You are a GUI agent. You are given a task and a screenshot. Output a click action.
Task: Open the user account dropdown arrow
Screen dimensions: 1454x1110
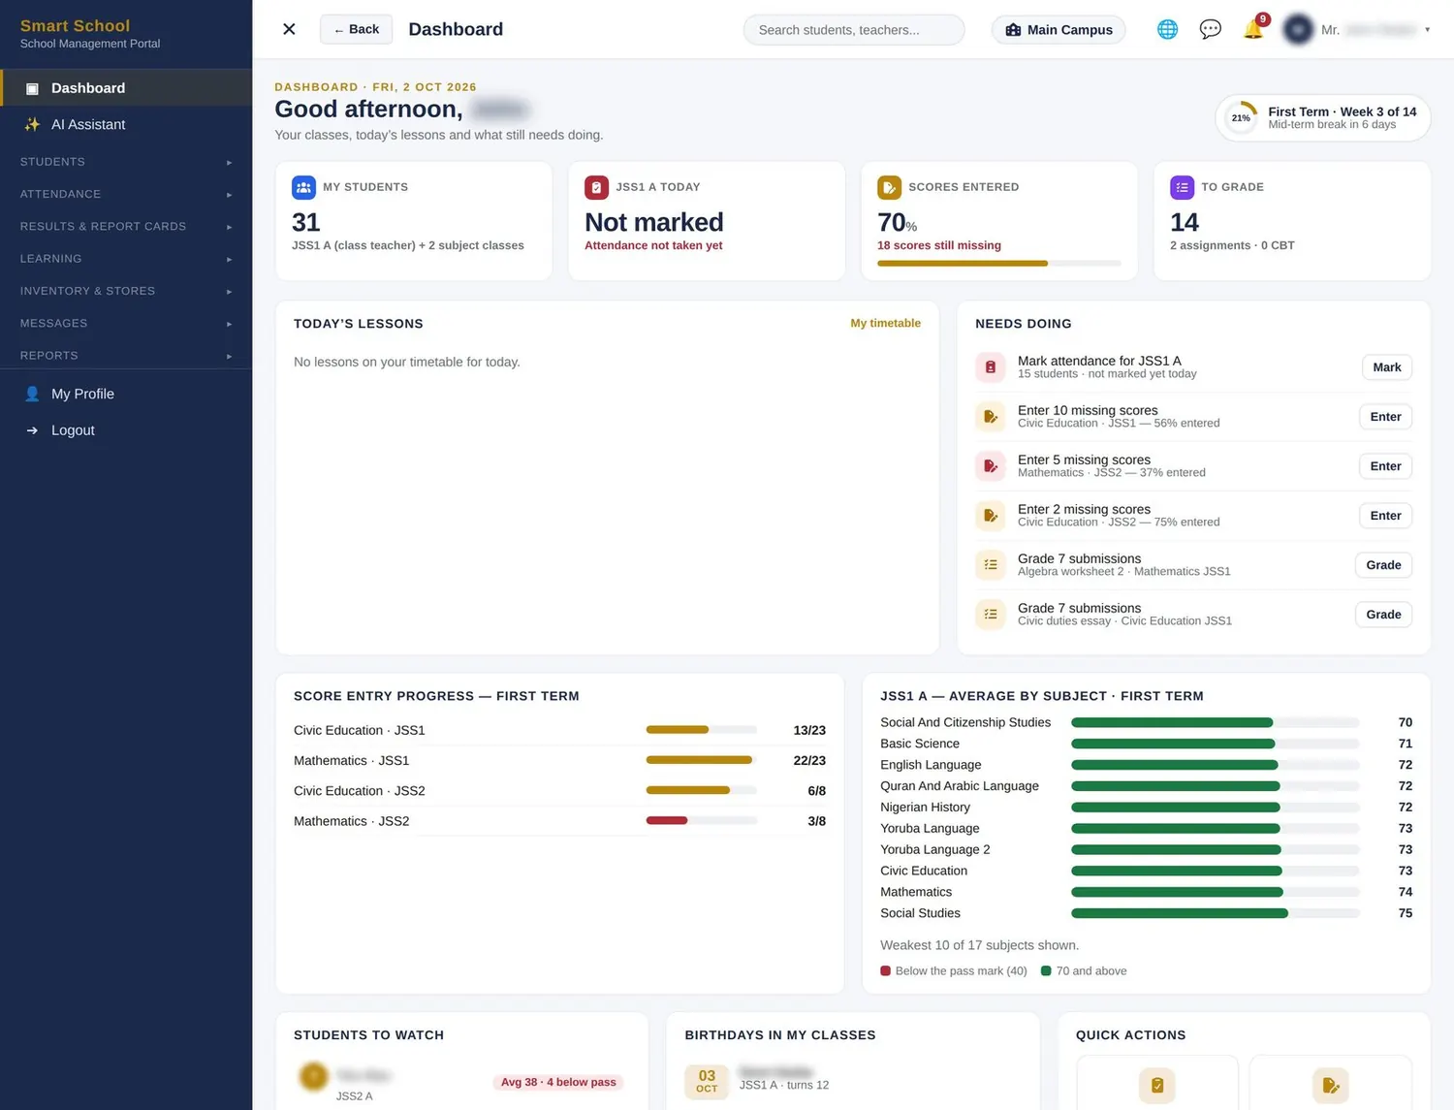(x=1427, y=30)
